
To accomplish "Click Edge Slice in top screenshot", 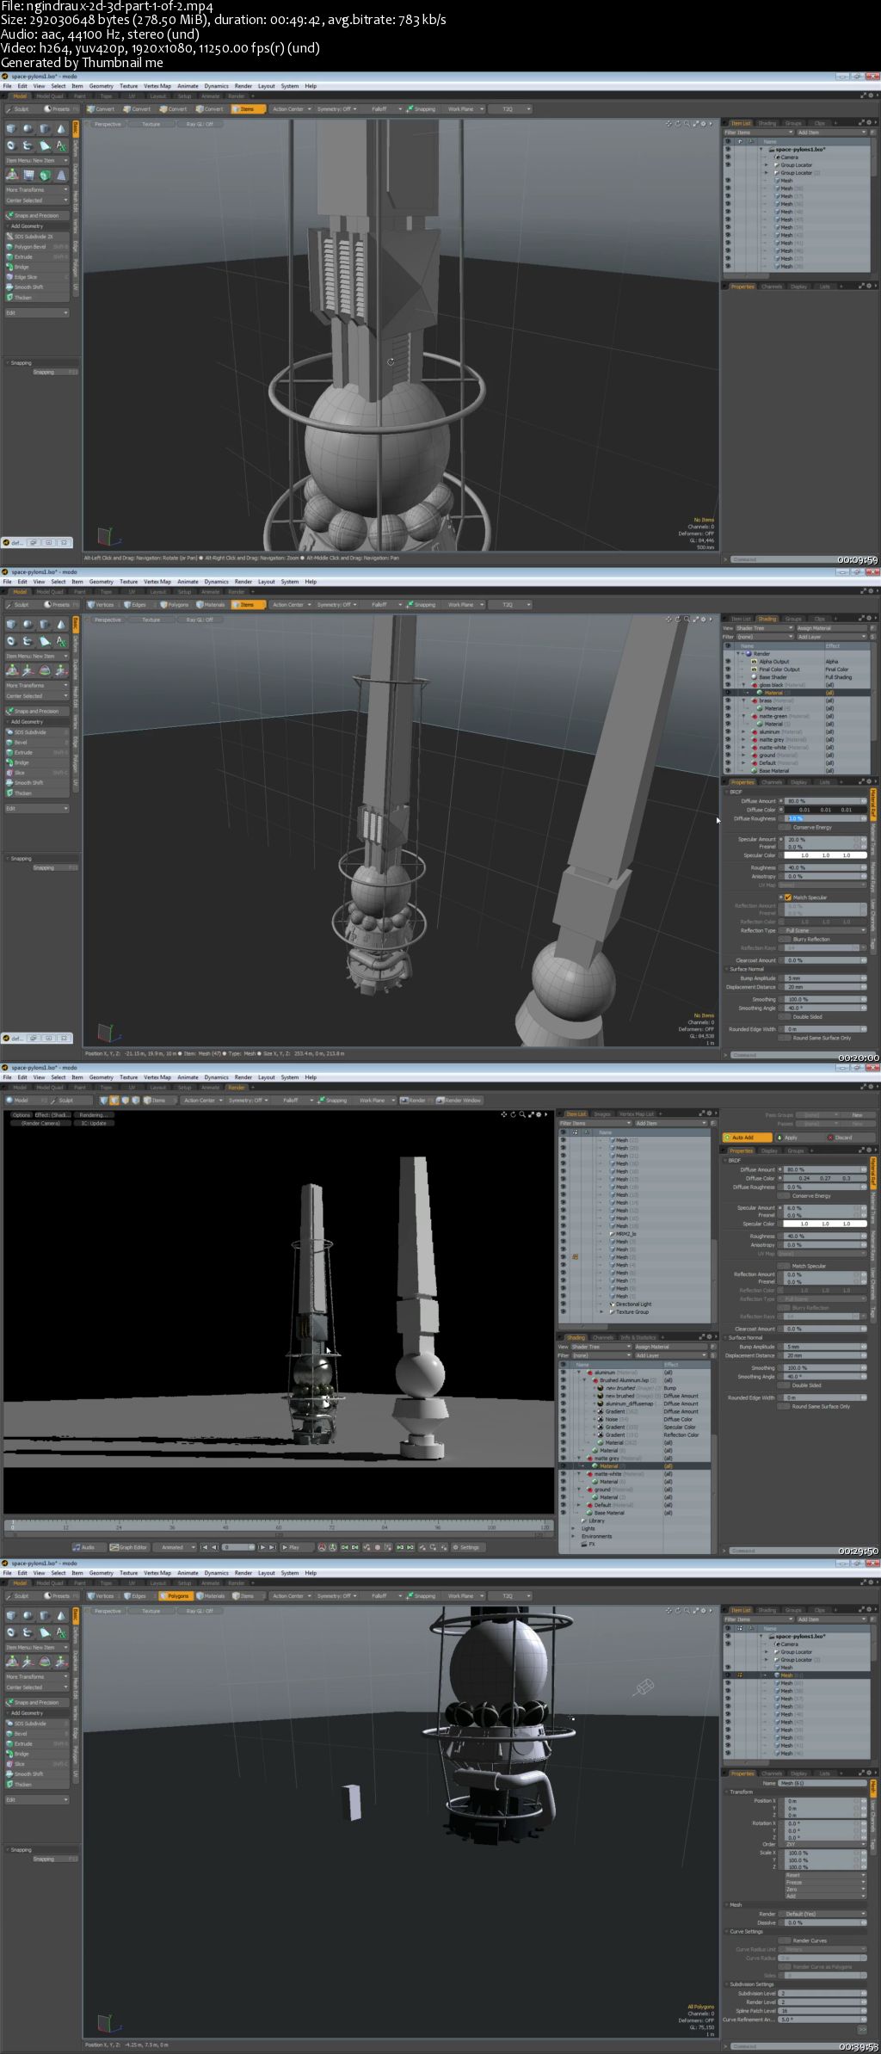I will click(36, 277).
